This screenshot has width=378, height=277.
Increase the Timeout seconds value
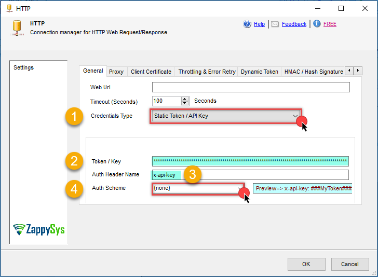(185, 99)
